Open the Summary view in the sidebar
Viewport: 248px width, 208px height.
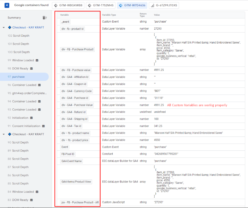coord(14,18)
